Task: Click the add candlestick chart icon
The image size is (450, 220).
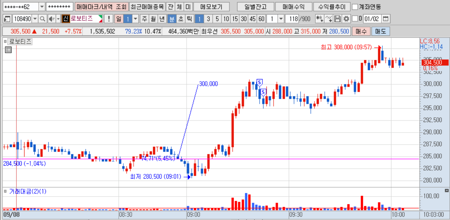Action: pos(320,19)
